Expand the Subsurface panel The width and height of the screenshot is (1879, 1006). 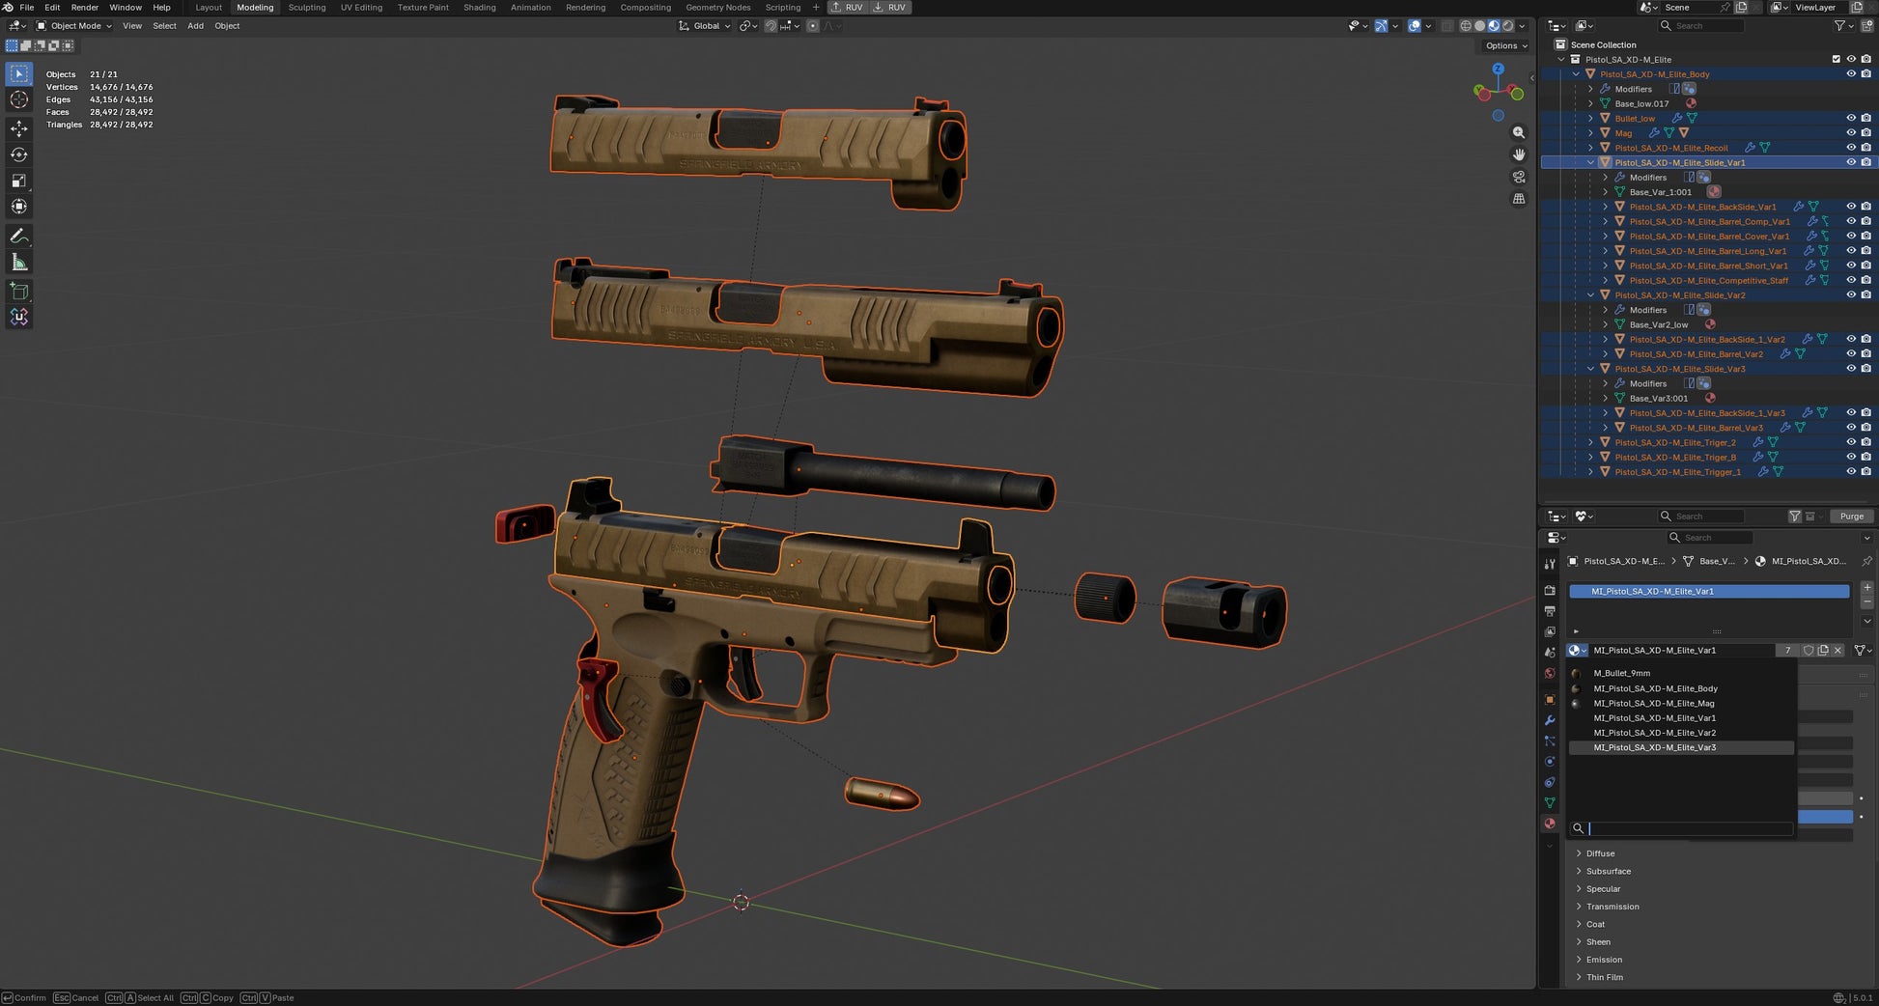pyautogui.click(x=1608, y=871)
